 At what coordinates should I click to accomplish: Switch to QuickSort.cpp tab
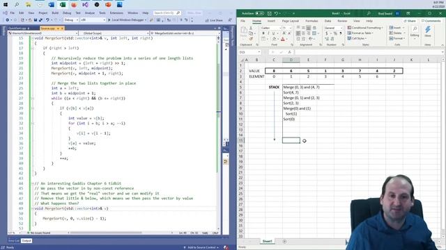point(17,28)
